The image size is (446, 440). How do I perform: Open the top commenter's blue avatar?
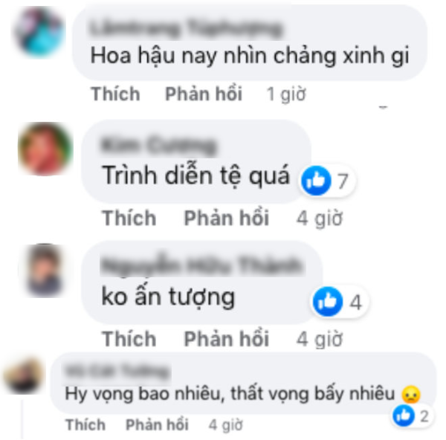tap(39, 32)
